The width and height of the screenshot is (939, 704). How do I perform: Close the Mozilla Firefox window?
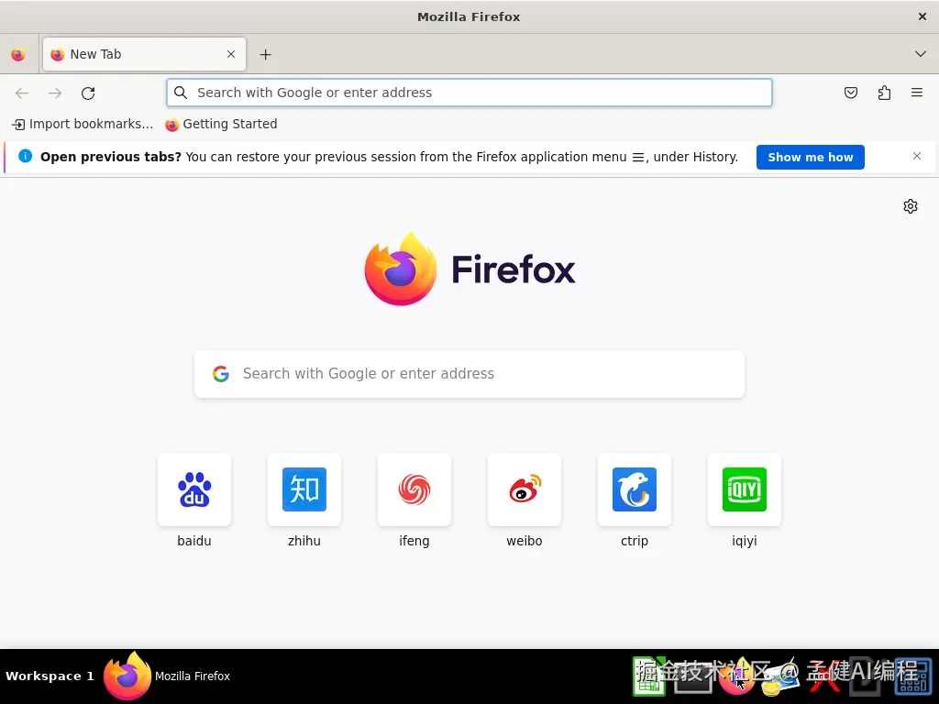[x=922, y=16]
